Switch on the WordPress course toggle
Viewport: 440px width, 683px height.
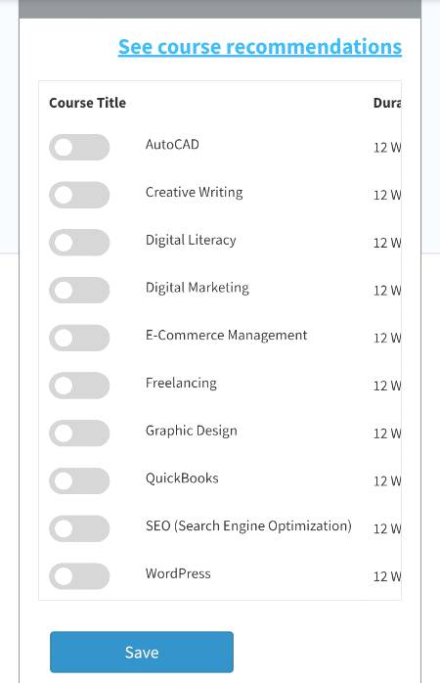(79, 576)
